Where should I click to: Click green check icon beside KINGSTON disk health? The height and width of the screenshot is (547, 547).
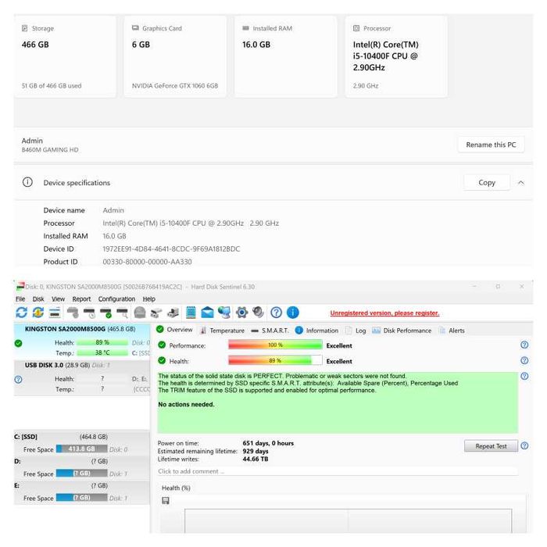coord(19,343)
